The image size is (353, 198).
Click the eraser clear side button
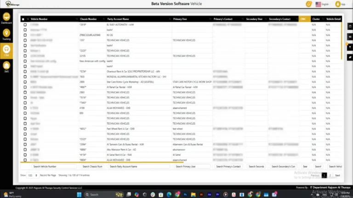pos(350,57)
